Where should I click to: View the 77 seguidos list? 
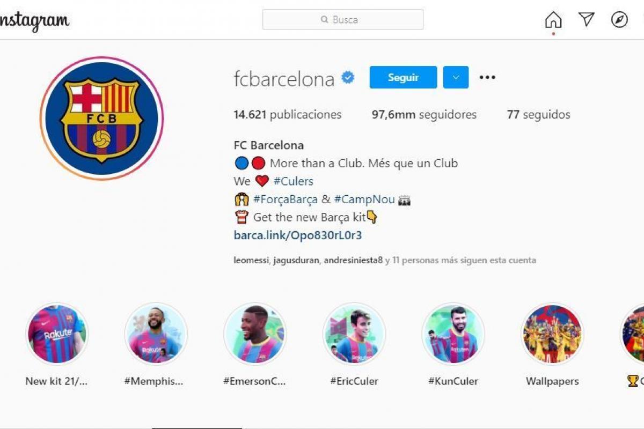tap(538, 114)
